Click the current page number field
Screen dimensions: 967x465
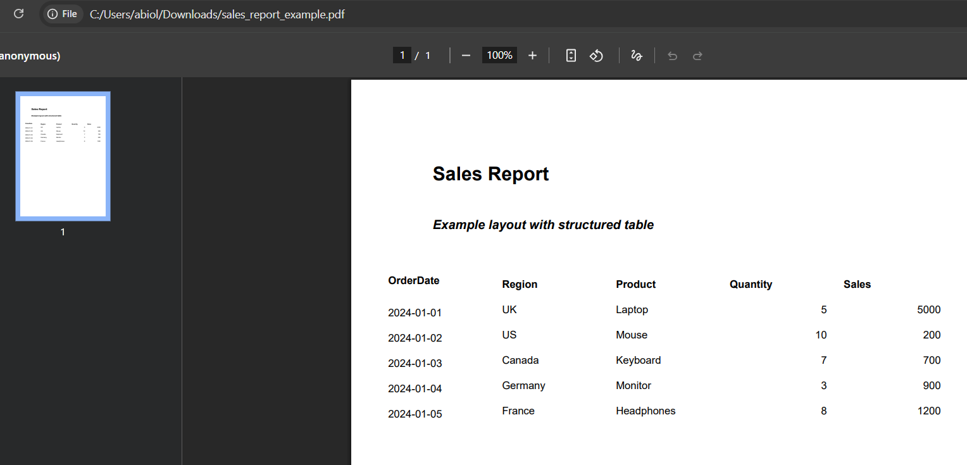(402, 56)
